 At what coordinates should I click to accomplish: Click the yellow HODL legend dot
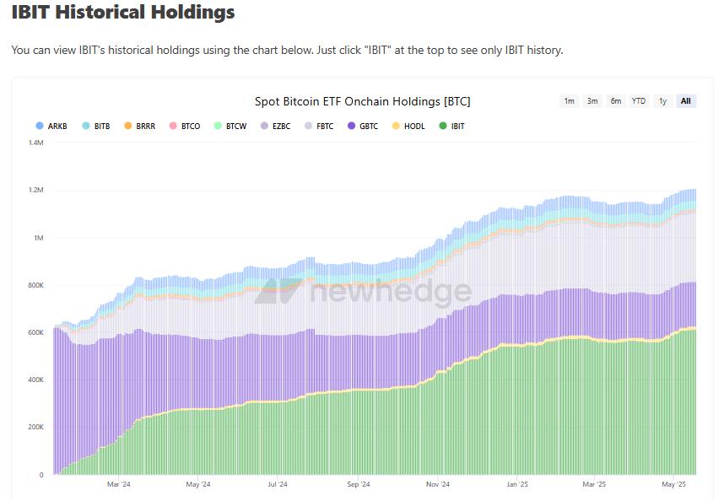[x=397, y=125]
